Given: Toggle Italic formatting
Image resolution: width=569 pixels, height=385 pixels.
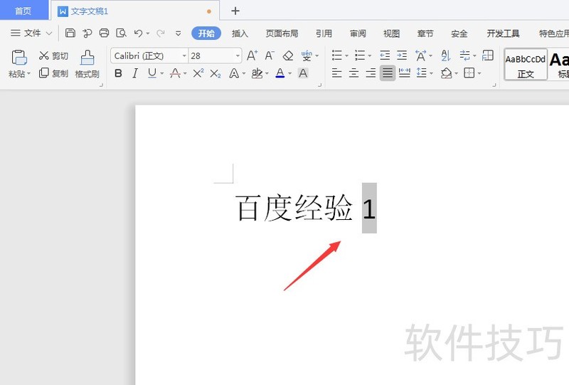Looking at the screenshot, I should pyautogui.click(x=135, y=73).
